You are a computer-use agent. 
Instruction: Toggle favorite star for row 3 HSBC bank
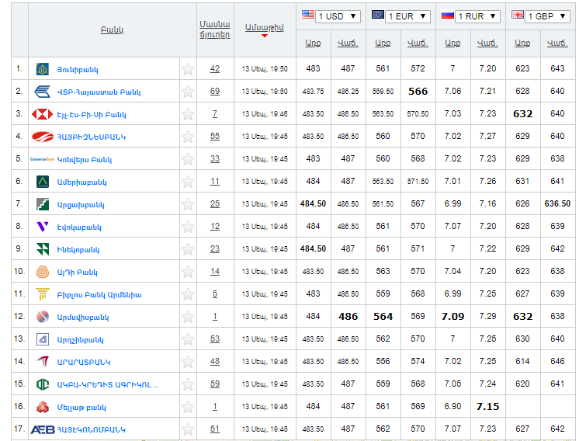[x=188, y=114]
